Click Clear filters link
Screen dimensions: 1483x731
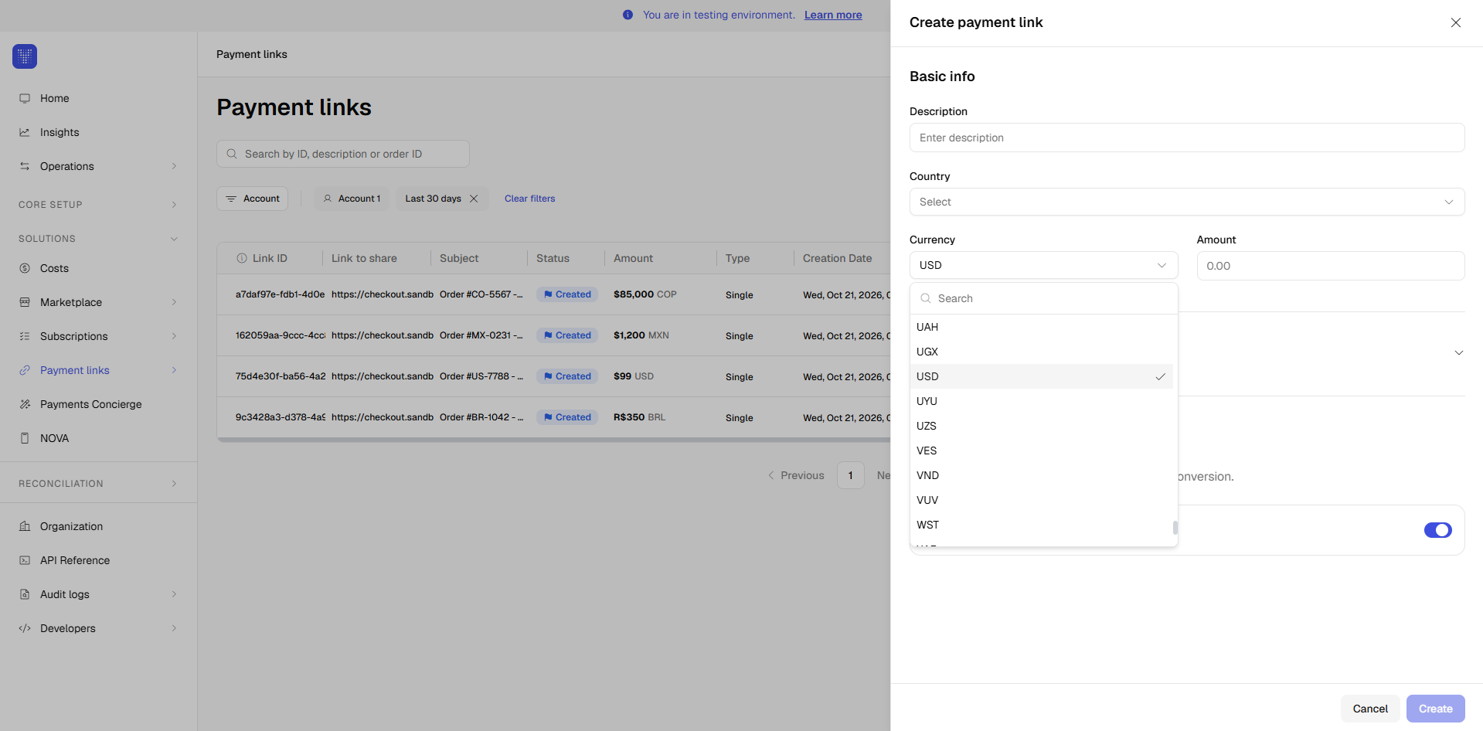[x=529, y=199]
